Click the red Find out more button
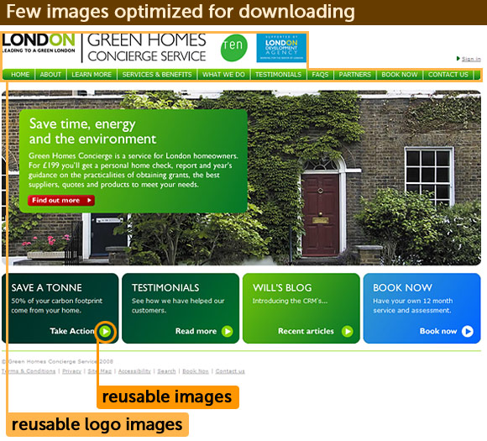Image resolution: width=487 pixels, height=441 pixels. click(x=61, y=201)
